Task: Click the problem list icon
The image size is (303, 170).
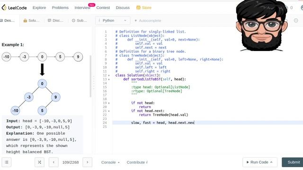Action: [x=7, y=162]
